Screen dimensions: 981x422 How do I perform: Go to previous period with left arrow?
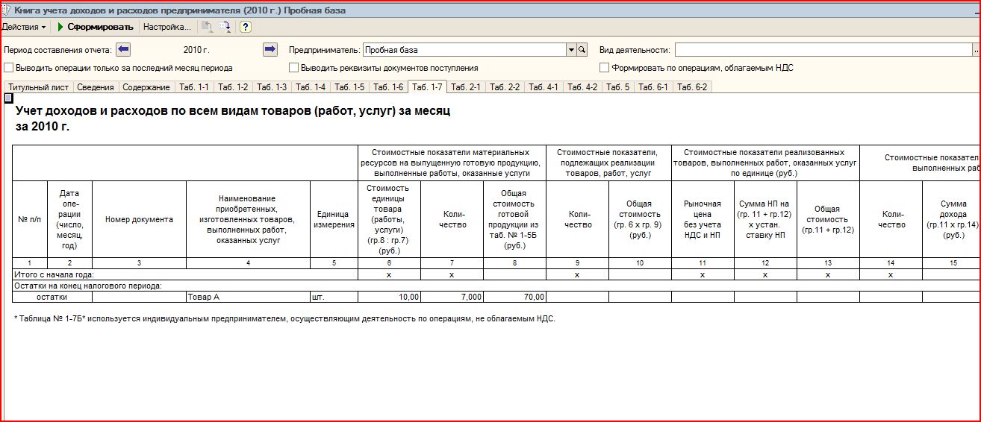coord(123,50)
